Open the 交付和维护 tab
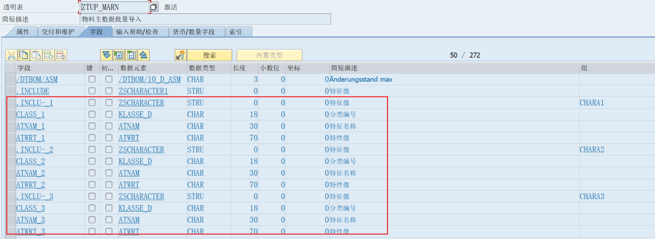The image size is (655, 239). tap(58, 31)
